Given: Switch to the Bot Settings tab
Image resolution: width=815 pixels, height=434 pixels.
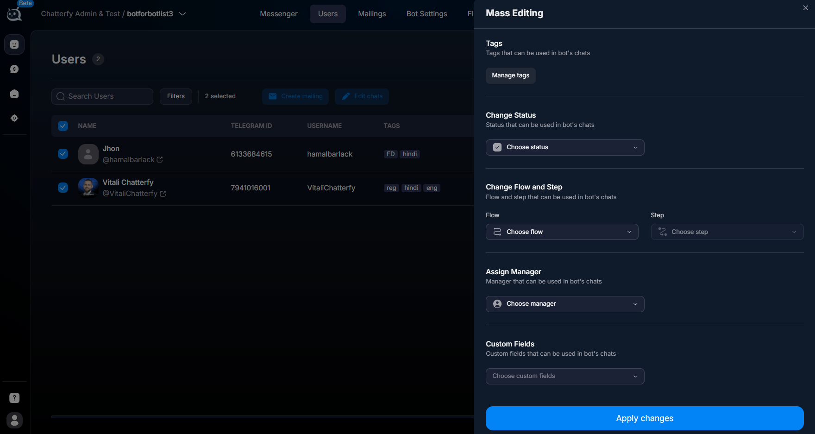Looking at the screenshot, I should click(x=426, y=14).
